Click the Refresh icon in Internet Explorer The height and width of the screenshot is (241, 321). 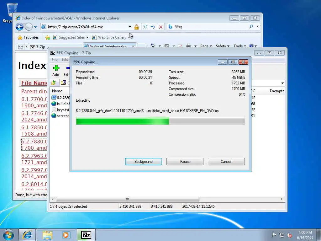pyautogui.click(x=153, y=27)
